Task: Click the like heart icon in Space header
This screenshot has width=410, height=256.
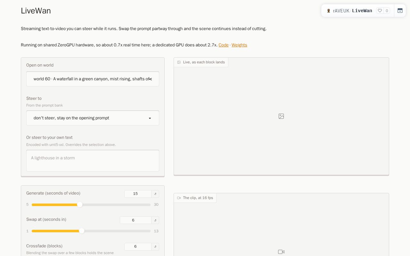Action: coord(380,11)
